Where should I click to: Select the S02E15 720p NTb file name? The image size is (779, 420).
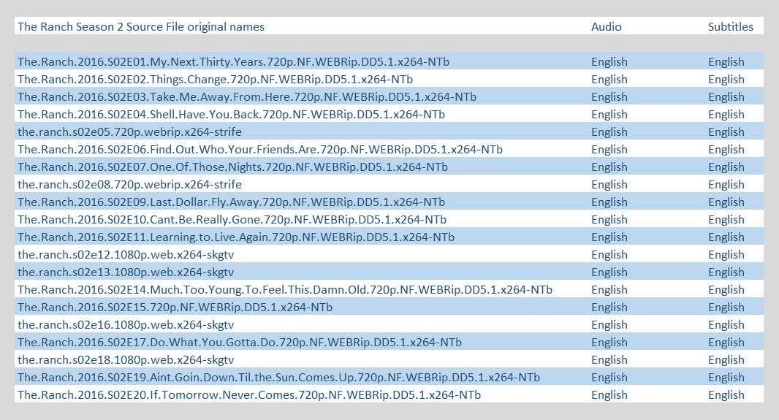pos(175,308)
